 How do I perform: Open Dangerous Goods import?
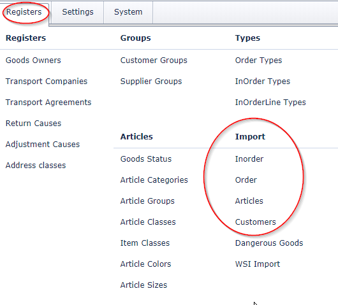click(x=269, y=243)
